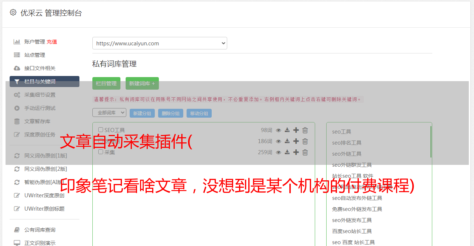Click the server icon for 站点管理

click(17, 55)
